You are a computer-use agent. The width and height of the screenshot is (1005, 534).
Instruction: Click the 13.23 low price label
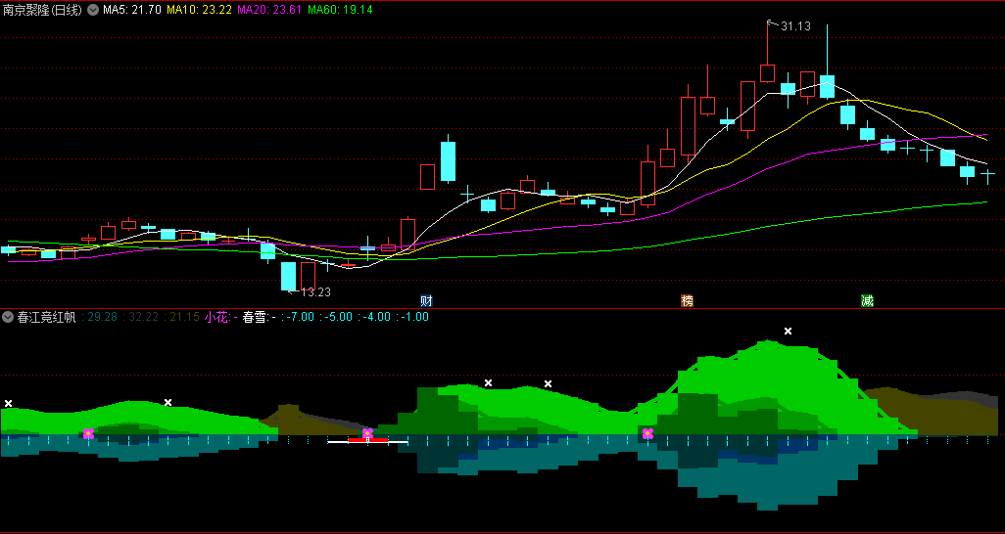[316, 292]
